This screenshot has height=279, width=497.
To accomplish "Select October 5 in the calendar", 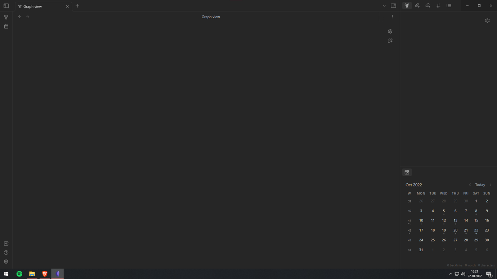I will click(444, 211).
